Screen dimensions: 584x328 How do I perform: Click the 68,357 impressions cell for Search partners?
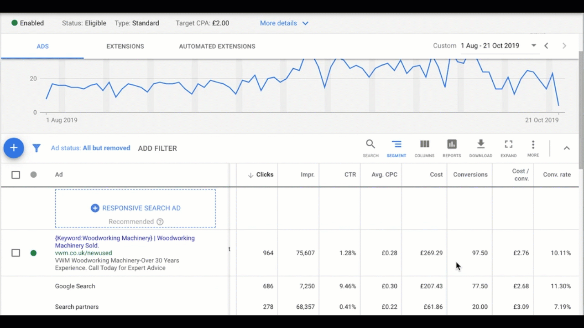tap(305, 307)
